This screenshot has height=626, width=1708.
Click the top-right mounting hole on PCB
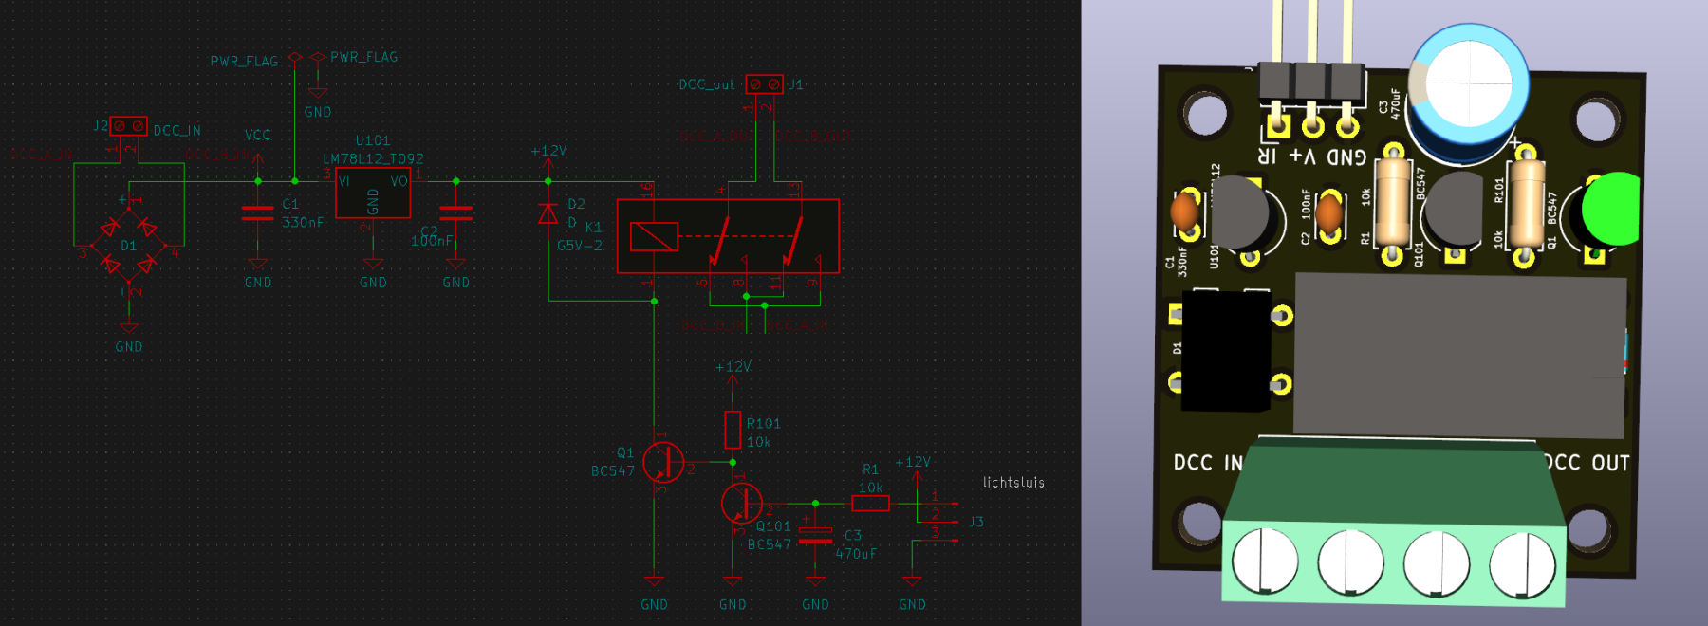point(1597,120)
